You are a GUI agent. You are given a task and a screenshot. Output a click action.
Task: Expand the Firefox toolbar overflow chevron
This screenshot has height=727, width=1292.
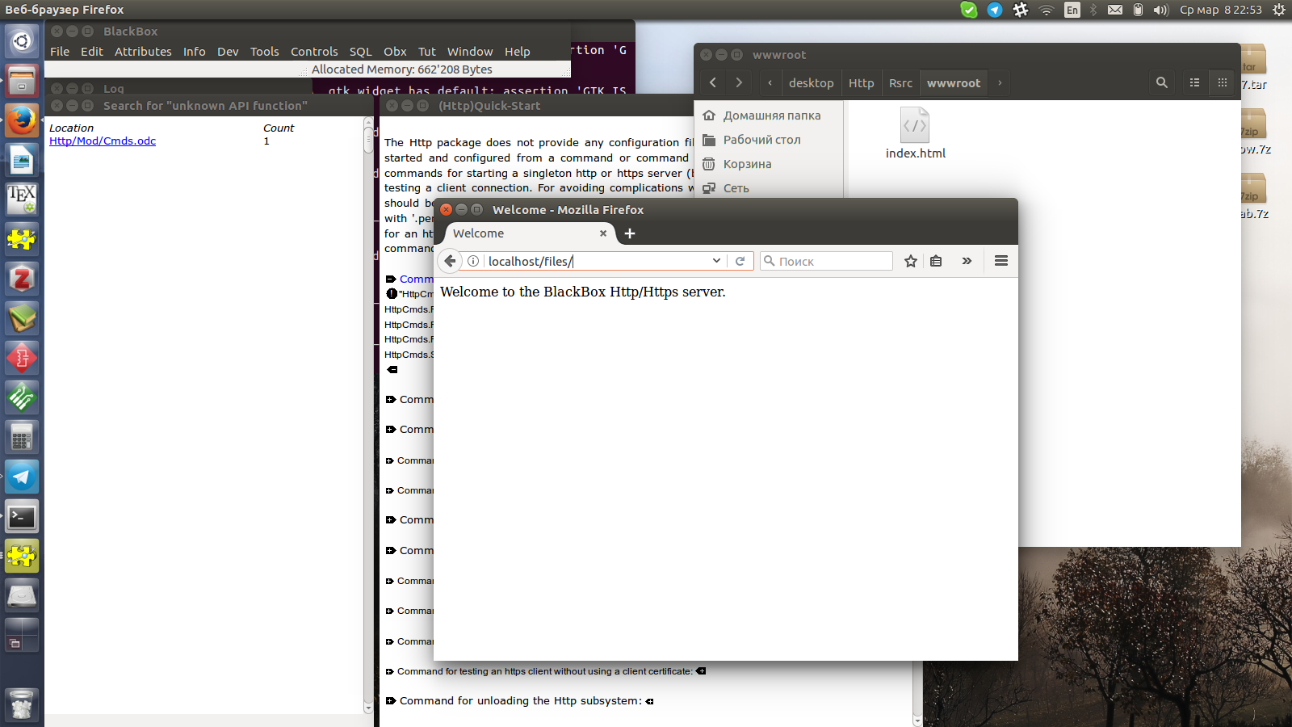click(967, 261)
